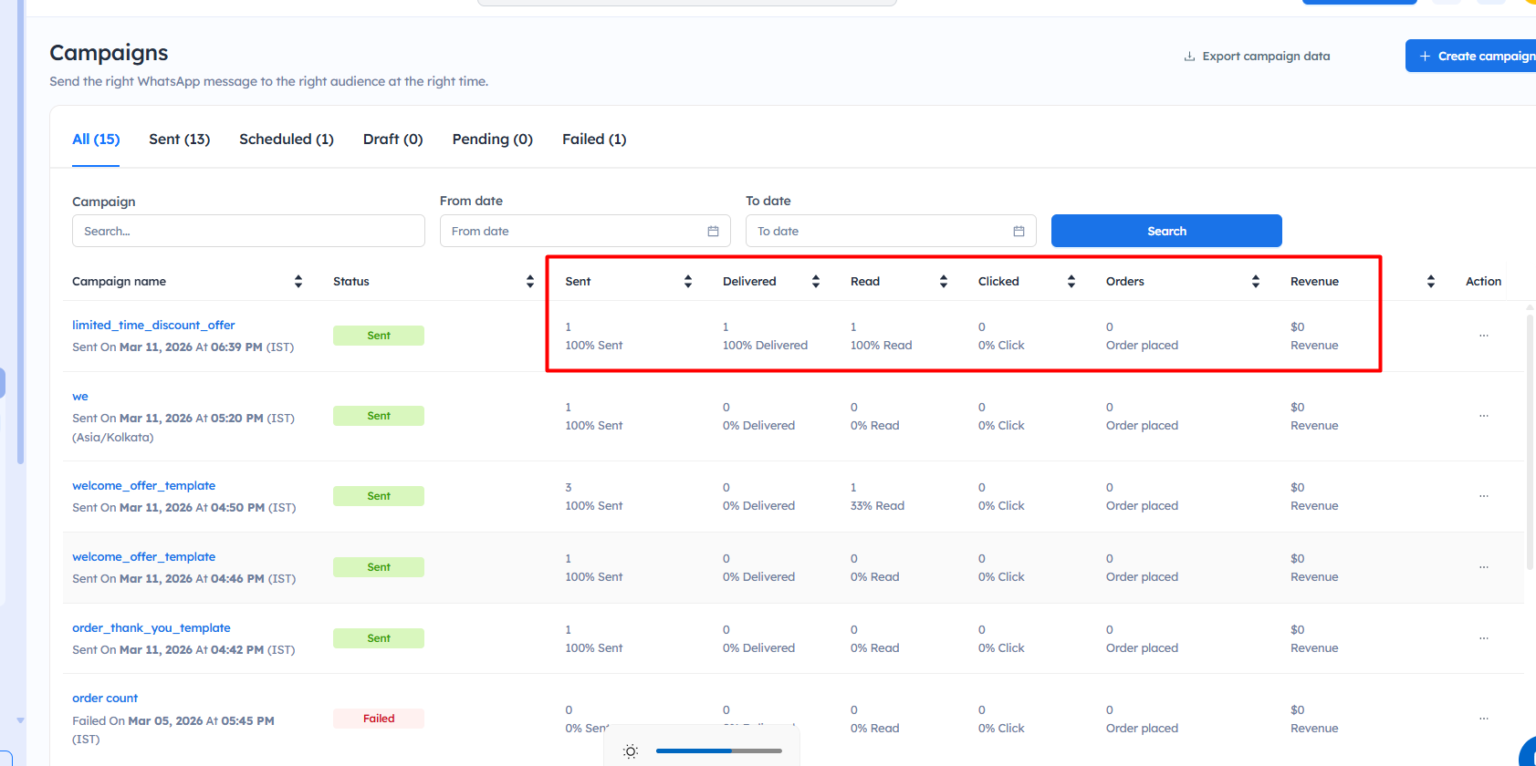Click sort icon for Campaign name column
The image size is (1536, 766).
point(298,282)
